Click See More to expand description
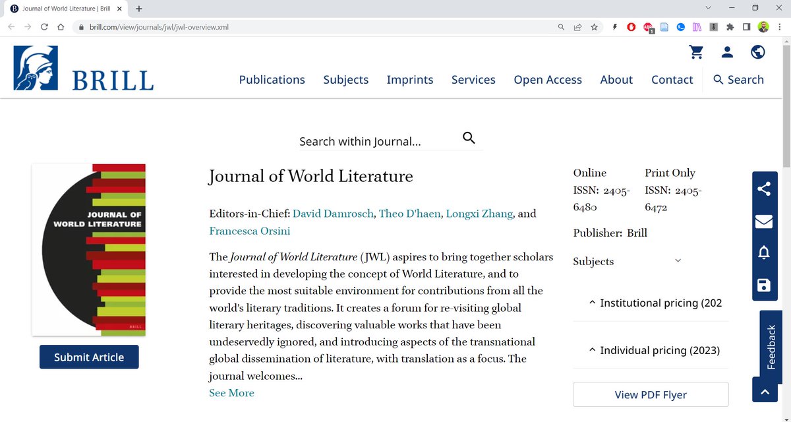This screenshot has width=791, height=422. [231, 393]
